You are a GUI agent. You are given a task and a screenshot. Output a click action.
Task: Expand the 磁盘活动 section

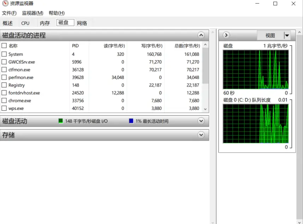click(x=201, y=121)
